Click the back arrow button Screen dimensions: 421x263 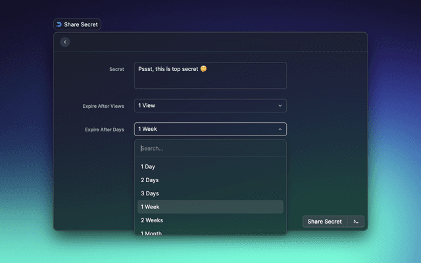(64, 42)
